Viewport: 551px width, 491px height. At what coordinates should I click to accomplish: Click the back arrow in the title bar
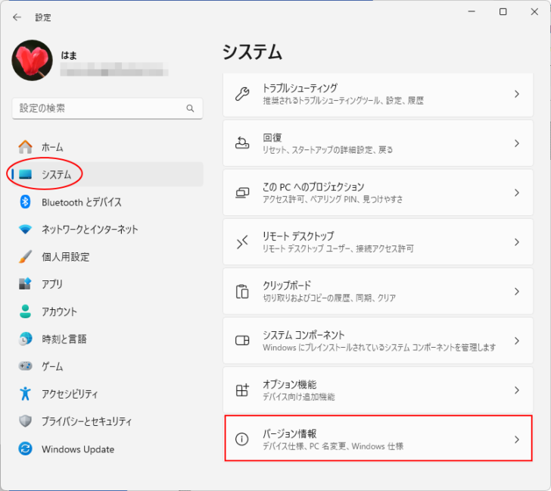(x=17, y=17)
